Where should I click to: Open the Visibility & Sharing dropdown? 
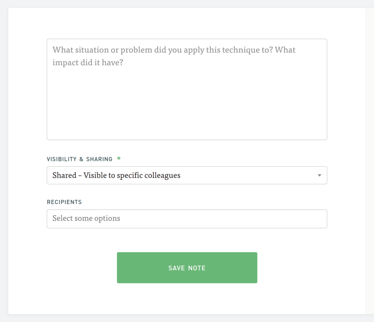(x=187, y=175)
